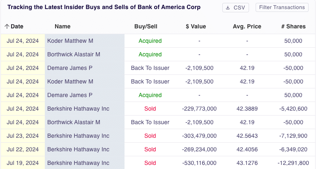The height and width of the screenshot is (169, 316).
Task: Click the -530,116,000 value cell
Action: (199, 163)
